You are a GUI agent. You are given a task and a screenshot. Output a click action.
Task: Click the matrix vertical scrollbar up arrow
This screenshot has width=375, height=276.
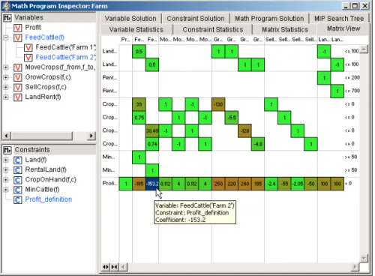point(364,49)
